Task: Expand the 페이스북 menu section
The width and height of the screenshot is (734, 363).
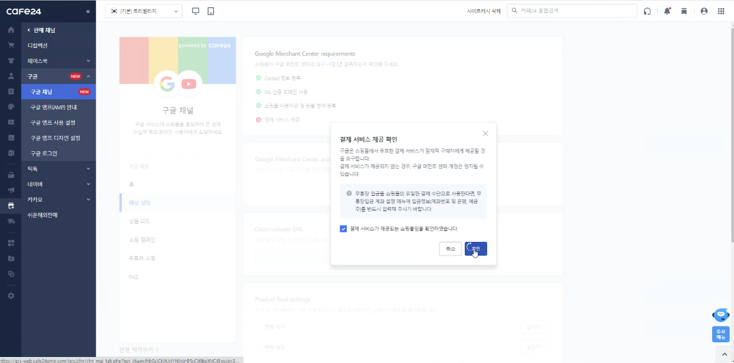Action: click(x=59, y=61)
